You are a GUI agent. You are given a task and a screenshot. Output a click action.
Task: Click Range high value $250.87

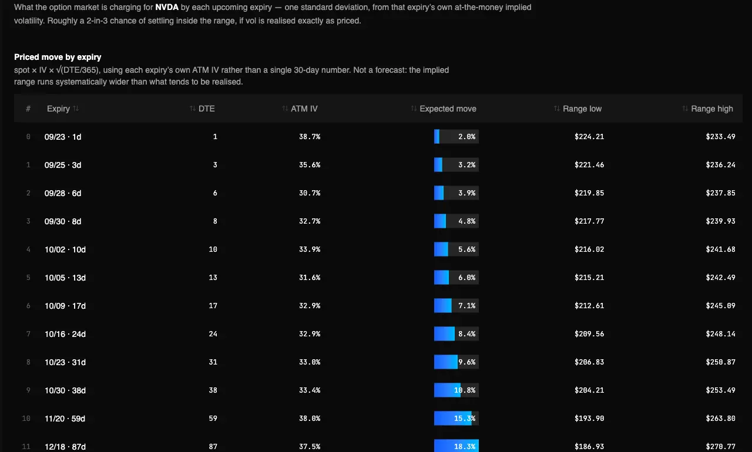tap(721, 362)
